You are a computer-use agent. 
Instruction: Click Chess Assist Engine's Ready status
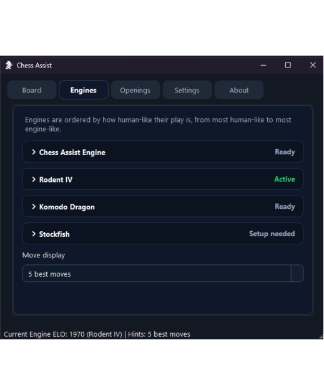[285, 152]
